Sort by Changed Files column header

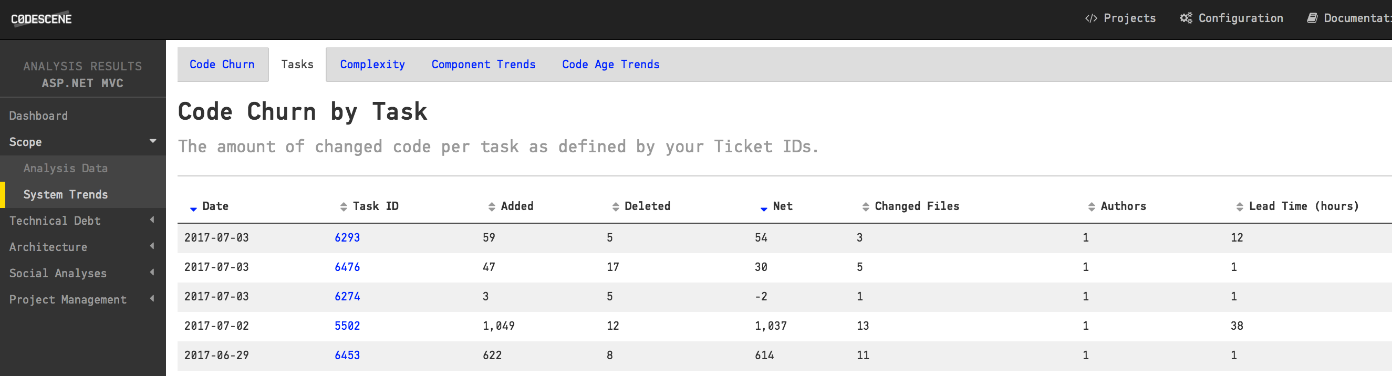916,206
